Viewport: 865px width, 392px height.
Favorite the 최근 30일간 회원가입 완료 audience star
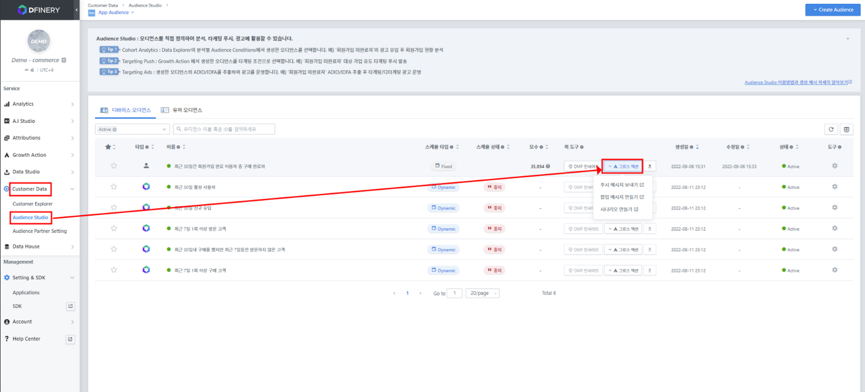pyautogui.click(x=113, y=166)
